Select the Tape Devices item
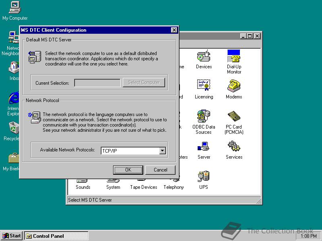The image size is (322, 241). point(144,185)
